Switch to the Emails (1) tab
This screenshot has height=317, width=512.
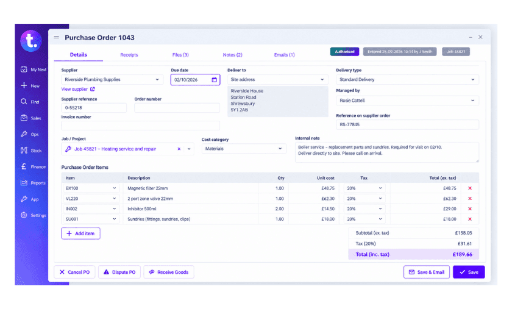click(x=284, y=55)
